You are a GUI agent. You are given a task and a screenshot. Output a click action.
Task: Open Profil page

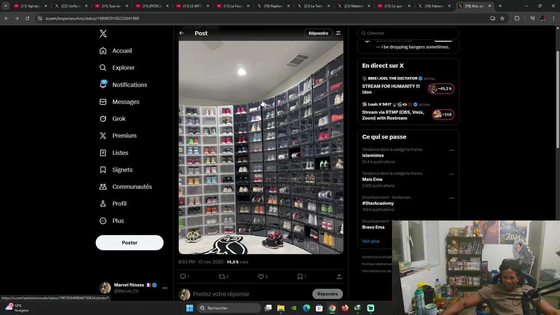coord(113,204)
